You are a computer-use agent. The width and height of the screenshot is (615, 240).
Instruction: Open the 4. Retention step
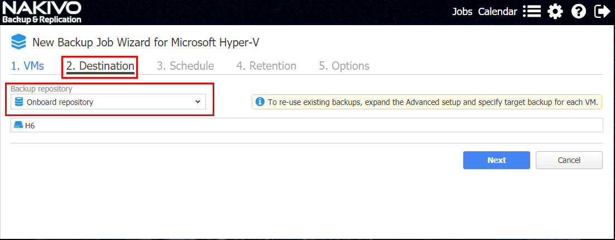click(x=266, y=66)
